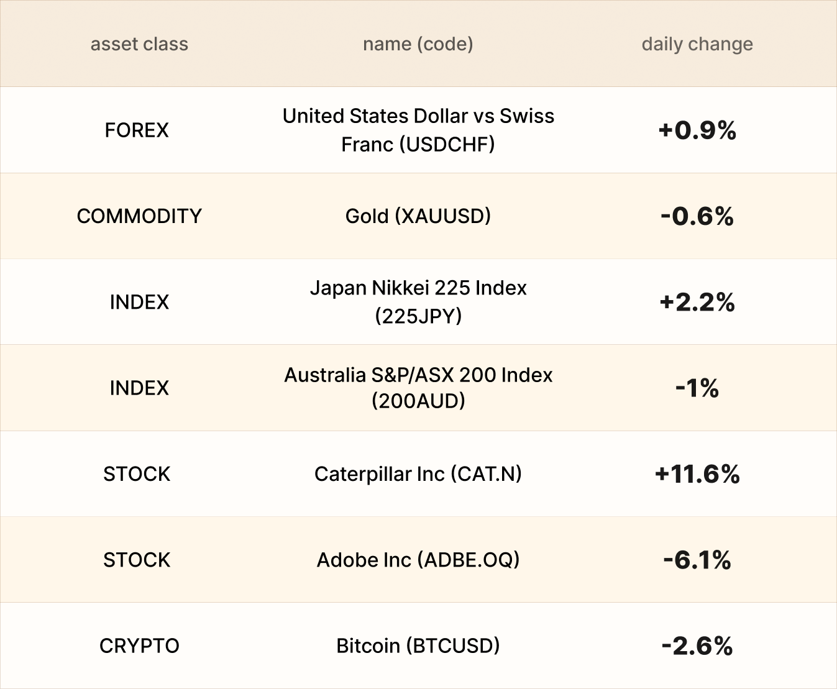This screenshot has height=689, width=837.
Task: Click the -1% daily change value
Action: coord(697,388)
